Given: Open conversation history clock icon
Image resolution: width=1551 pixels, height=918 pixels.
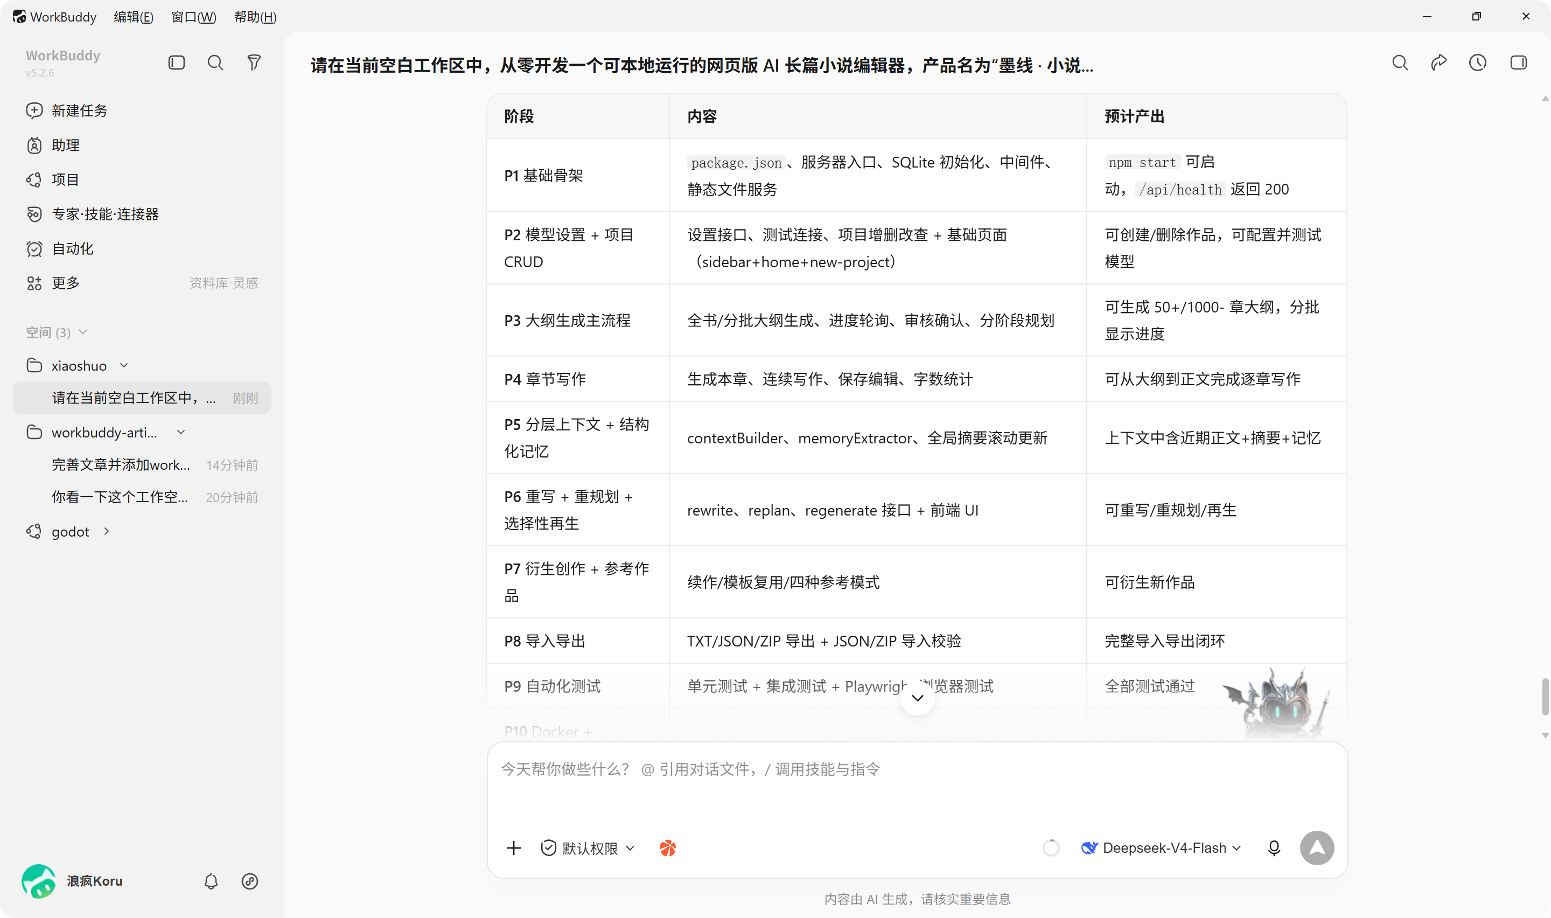Looking at the screenshot, I should click(x=1478, y=62).
